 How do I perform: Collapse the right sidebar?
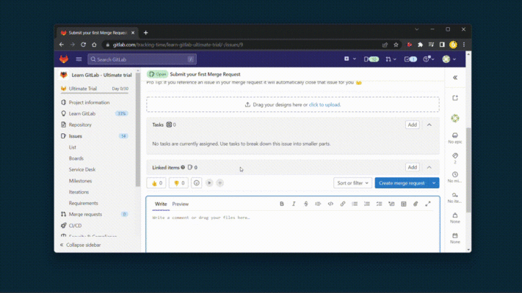(455, 78)
